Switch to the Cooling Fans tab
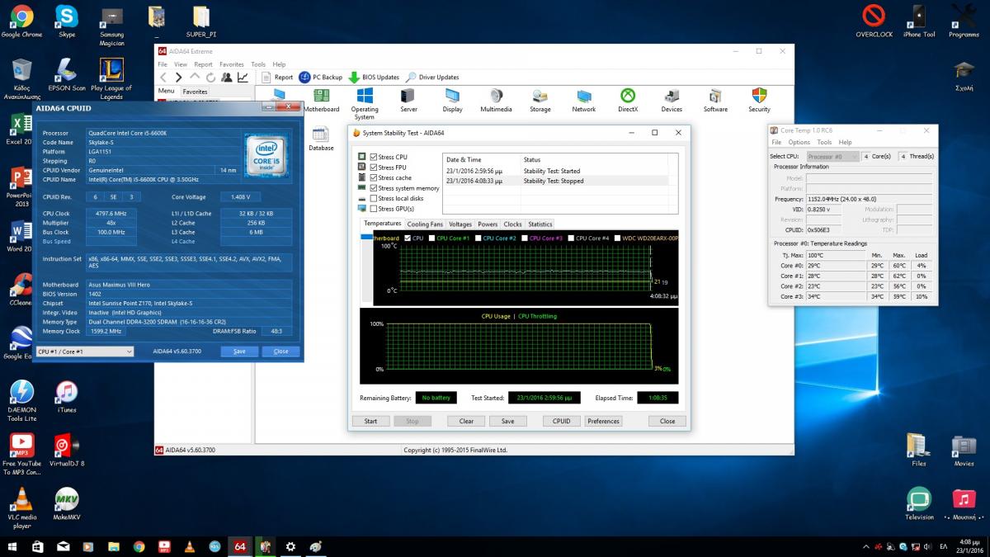The width and height of the screenshot is (990, 557). 425,224
